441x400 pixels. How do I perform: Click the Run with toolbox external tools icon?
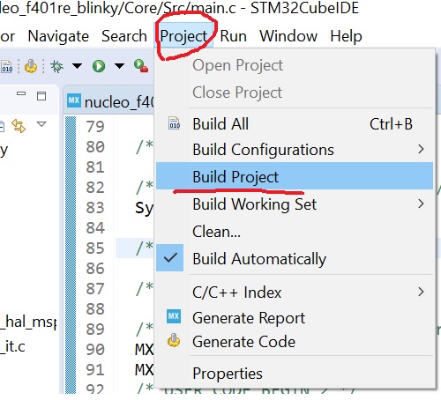141,66
